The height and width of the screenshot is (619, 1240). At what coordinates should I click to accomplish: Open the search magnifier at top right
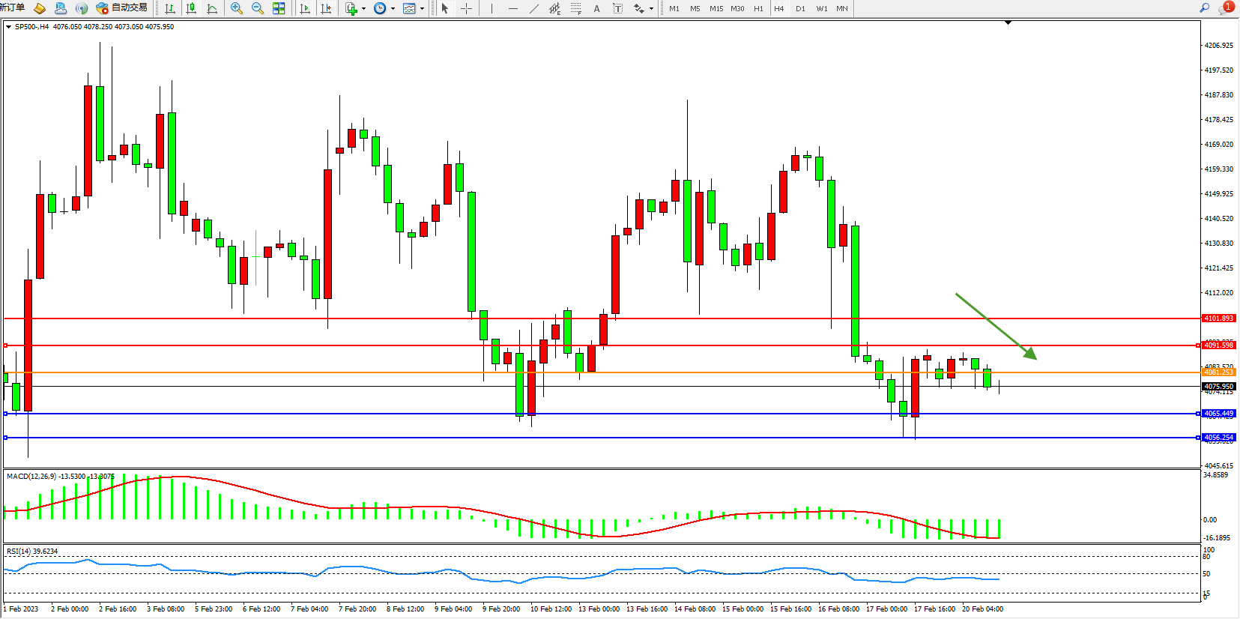(1205, 7)
